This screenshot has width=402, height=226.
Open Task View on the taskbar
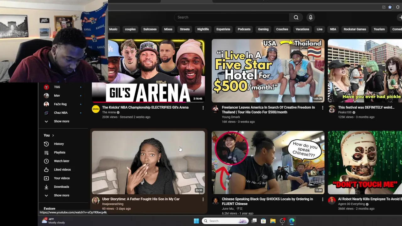click(254, 221)
